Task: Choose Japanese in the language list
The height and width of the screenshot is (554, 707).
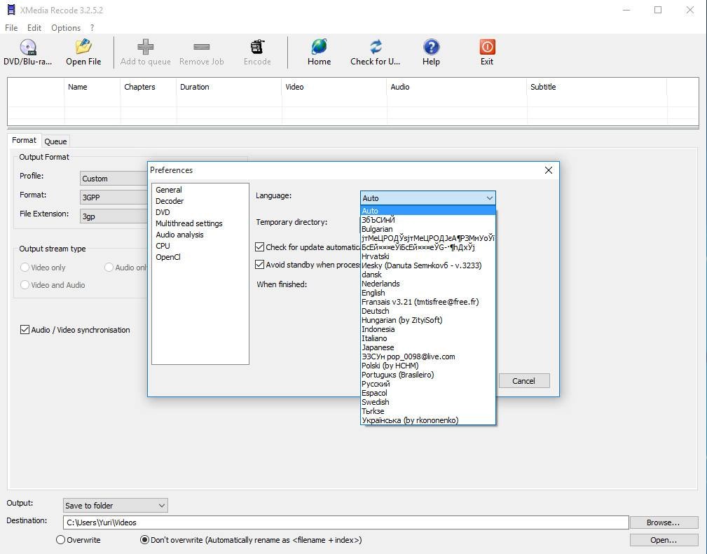Action: [x=428, y=347]
